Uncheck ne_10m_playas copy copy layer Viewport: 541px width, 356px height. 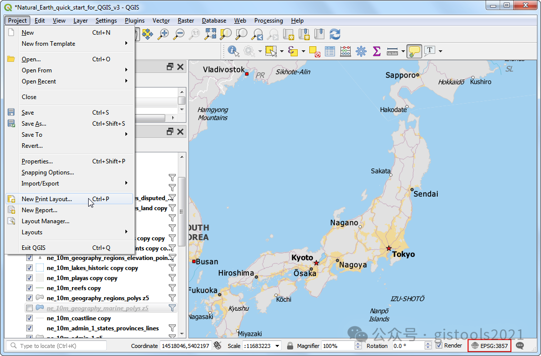29,278
